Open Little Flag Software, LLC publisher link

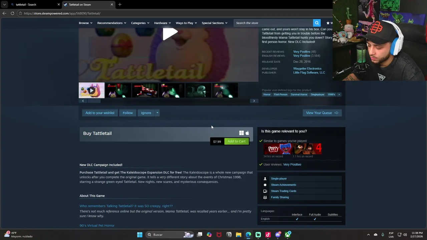coord(309,73)
